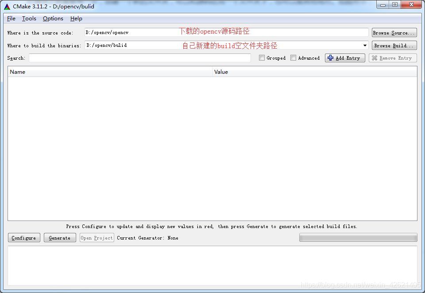This screenshot has width=425, height=293.
Task: Click the Name column header
Action: [110, 72]
